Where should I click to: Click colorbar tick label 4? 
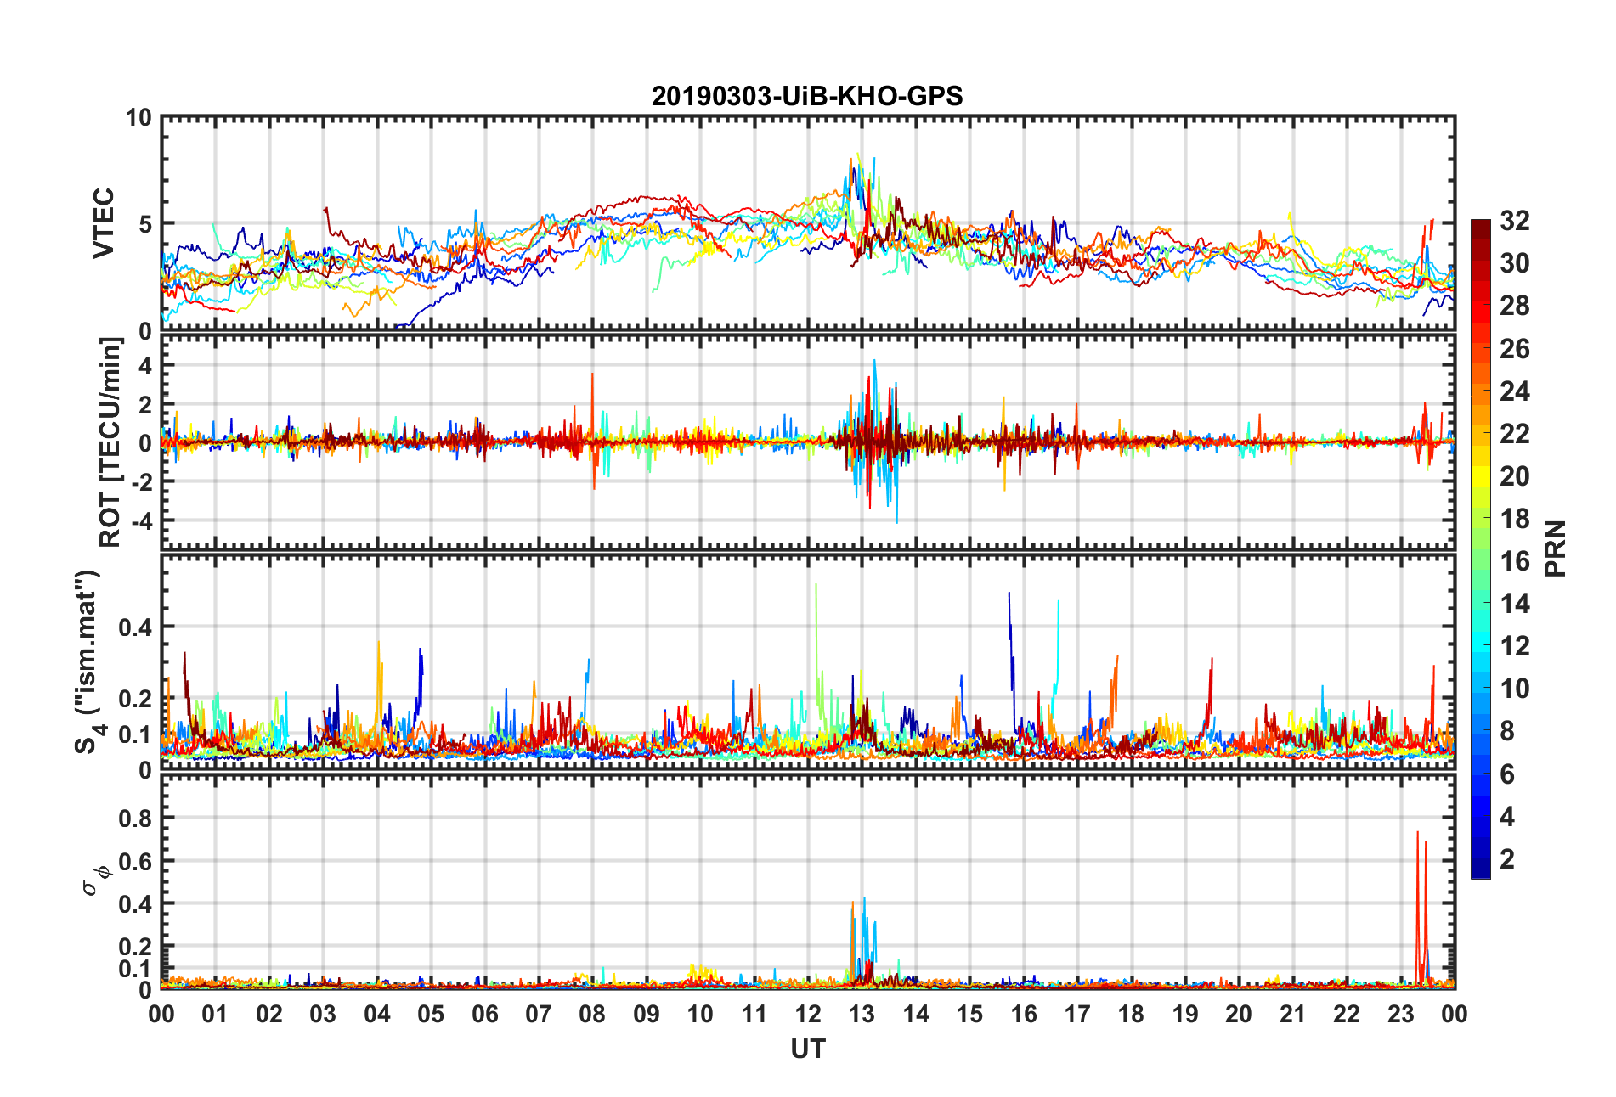(1507, 817)
